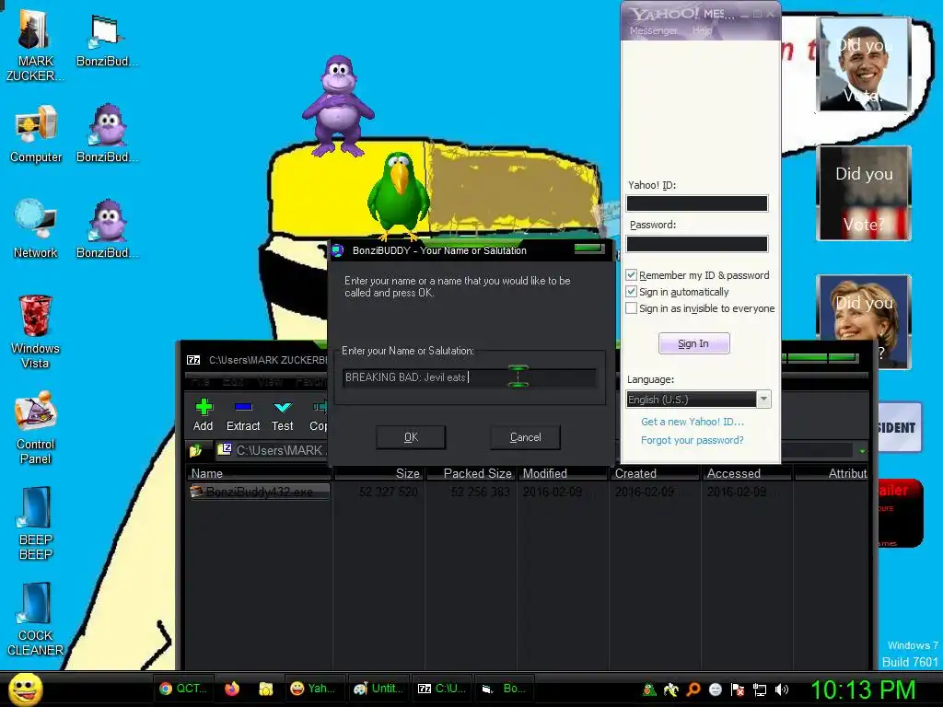
Task: Open Firefox from the taskbar
Action: [x=232, y=689]
